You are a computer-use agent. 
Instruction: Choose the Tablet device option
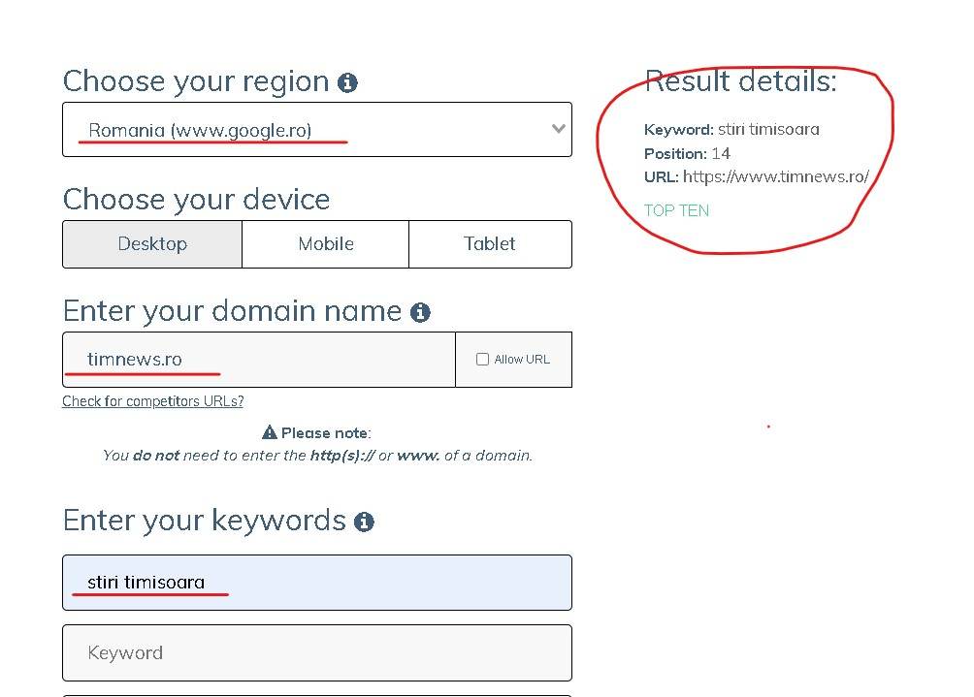490,244
